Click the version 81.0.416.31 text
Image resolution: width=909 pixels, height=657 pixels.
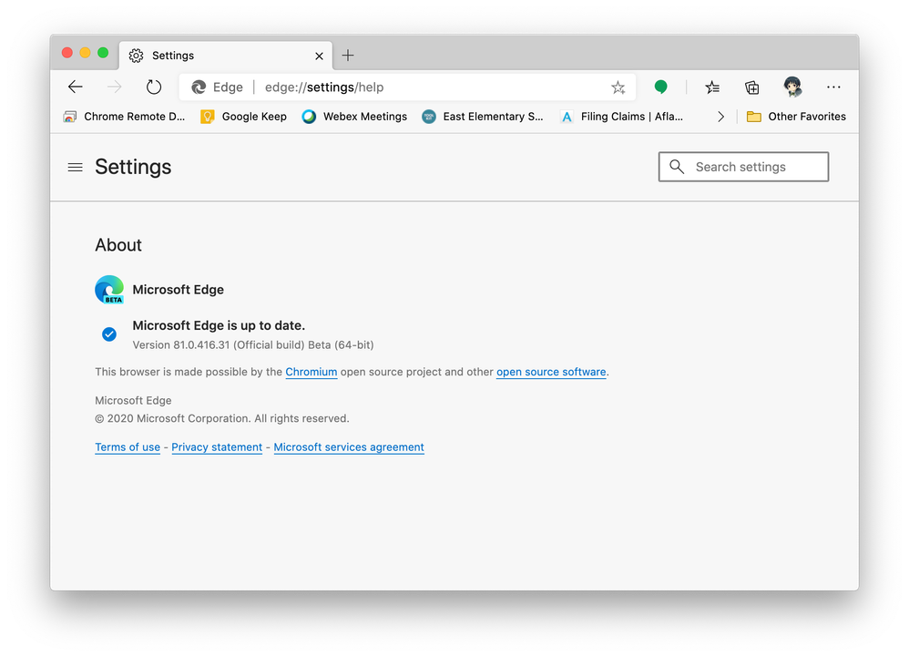[x=253, y=345]
